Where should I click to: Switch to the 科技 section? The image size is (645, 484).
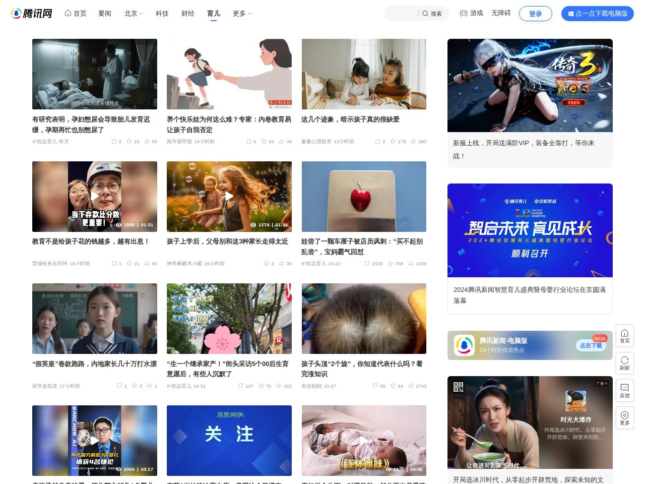[x=162, y=14]
